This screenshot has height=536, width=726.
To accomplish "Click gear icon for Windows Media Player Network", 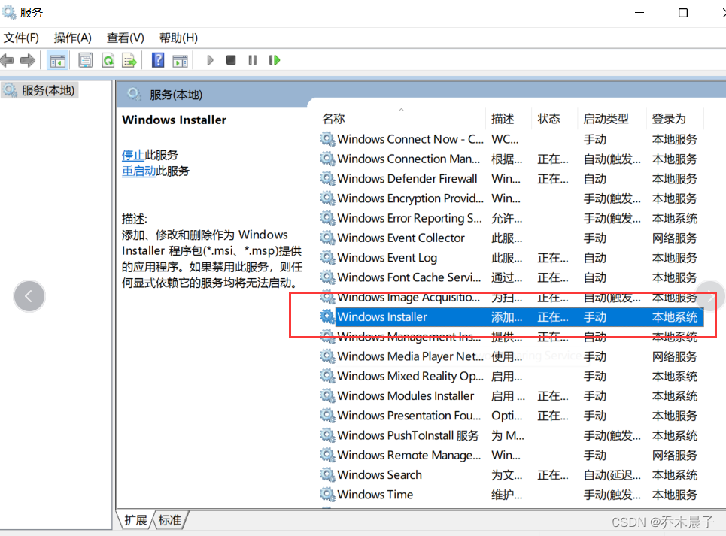I will pos(327,356).
